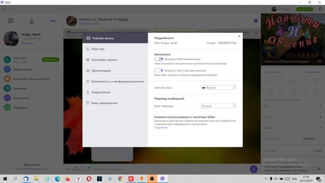Click into the message input field
Image resolution: width=325 pixels, height=183 pixels.
(170, 169)
